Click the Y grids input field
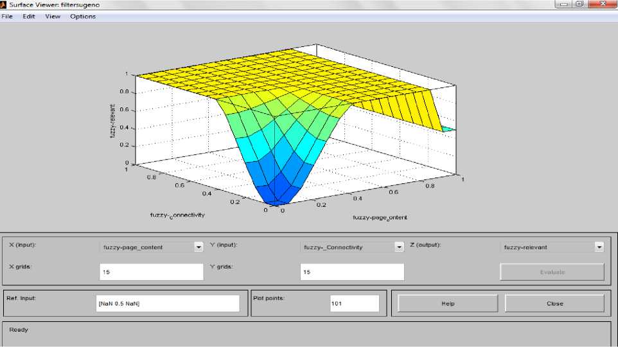Viewport: 618px width, 347px height. tap(351, 272)
